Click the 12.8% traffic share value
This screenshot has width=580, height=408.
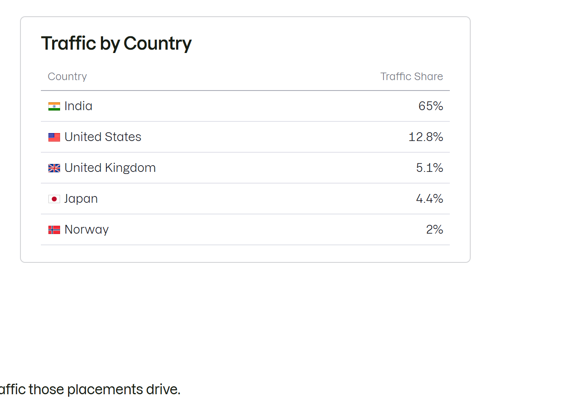(426, 137)
